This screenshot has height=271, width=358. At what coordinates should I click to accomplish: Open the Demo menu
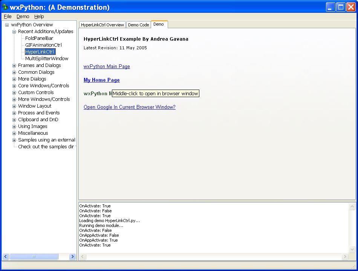pyautogui.click(x=23, y=17)
